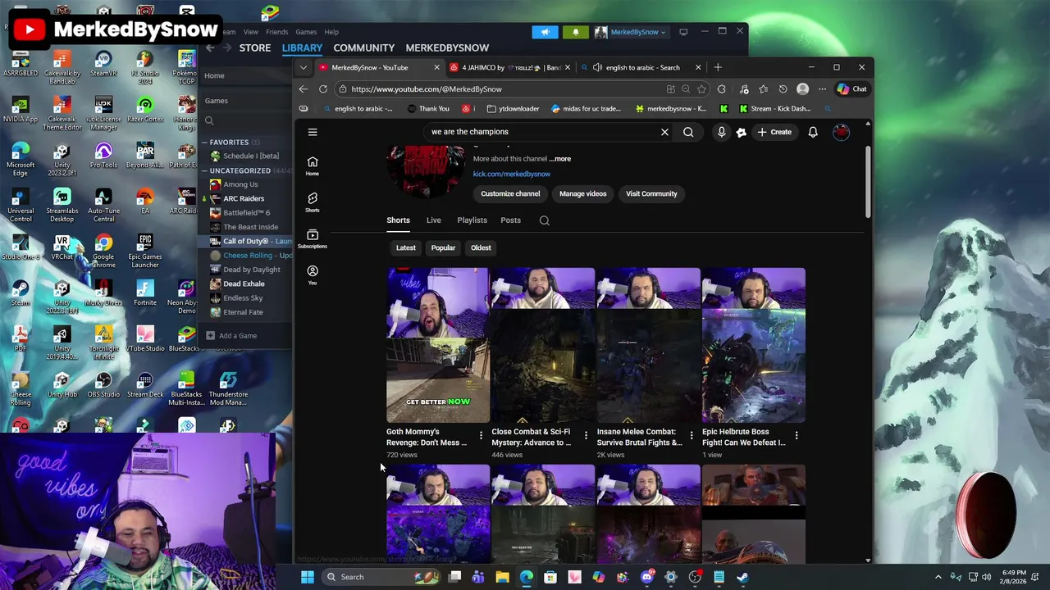Open Shorts in YouTube sidebar
This screenshot has width=1050, height=590.
tap(313, 202)
